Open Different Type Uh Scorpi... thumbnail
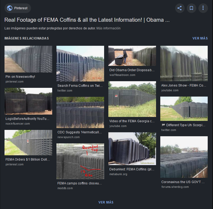The height and width of the screenshot is (209, 213). [x=184, y=109]
